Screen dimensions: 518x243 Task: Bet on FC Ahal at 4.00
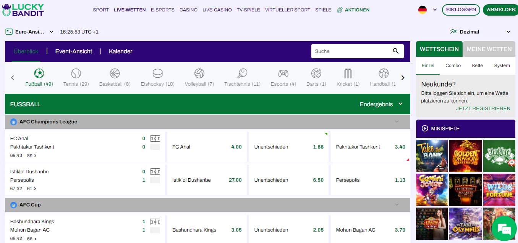coord(207,147)
